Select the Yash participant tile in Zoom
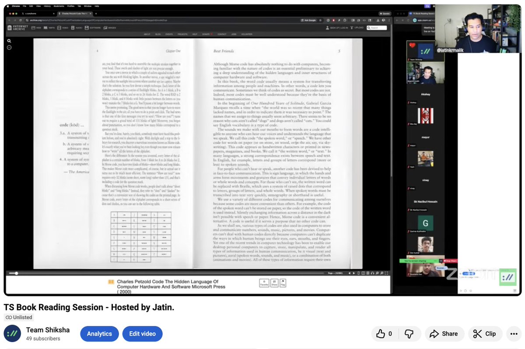525x349 pixels. [426, 159]
